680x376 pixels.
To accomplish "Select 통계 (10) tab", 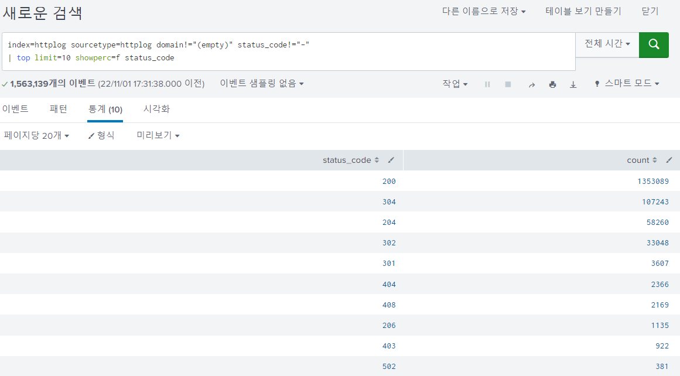I will [105, 110].
